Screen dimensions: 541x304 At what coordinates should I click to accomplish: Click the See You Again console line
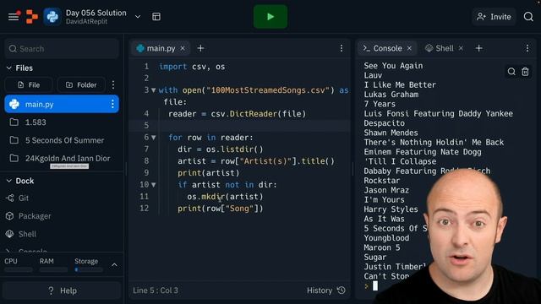[393, 66]
